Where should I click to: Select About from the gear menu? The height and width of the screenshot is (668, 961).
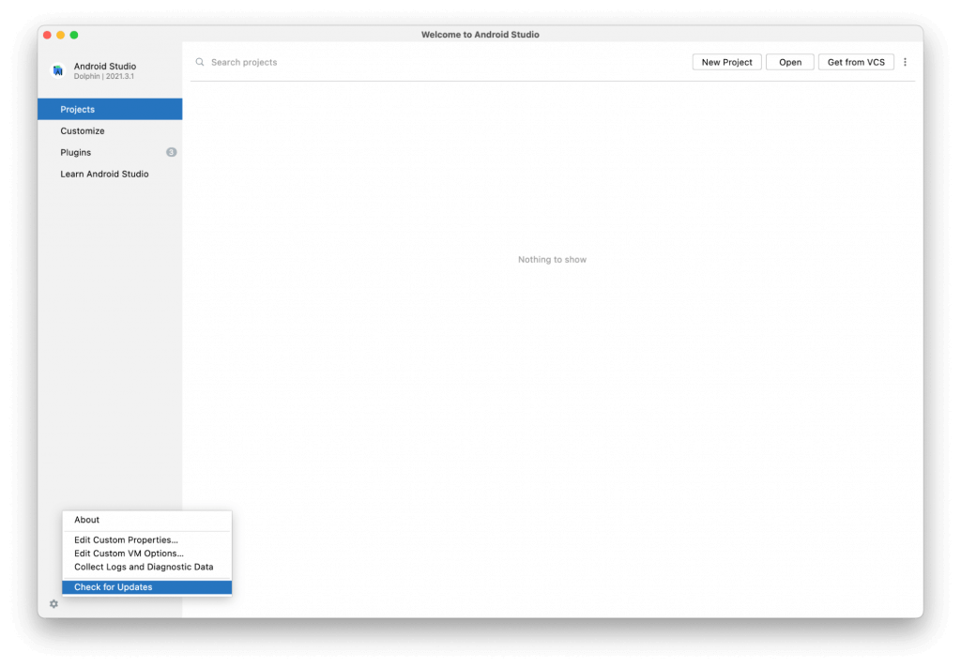pyautogui.click(x=87, y=519)
